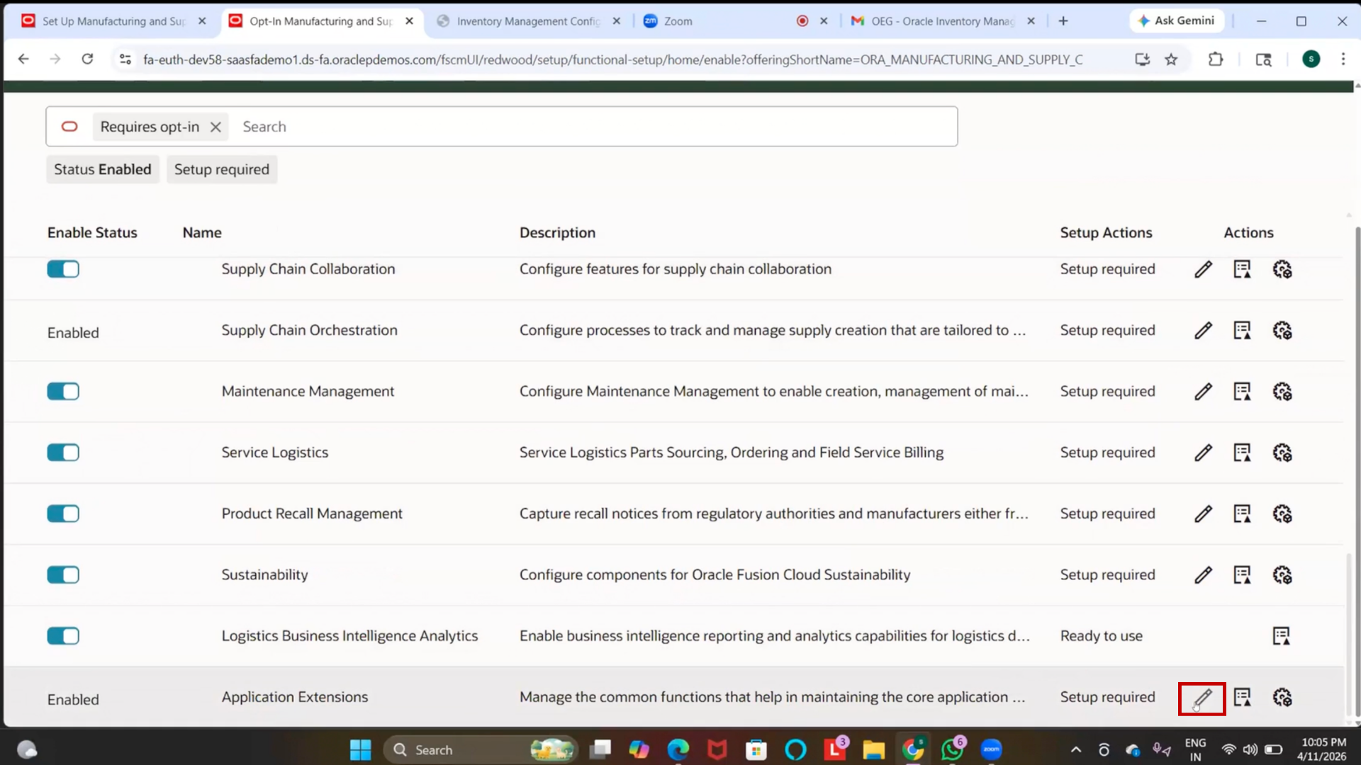Open Windows Start menu
This screenshot has height=765, width=1361.
tap(360, 749)
